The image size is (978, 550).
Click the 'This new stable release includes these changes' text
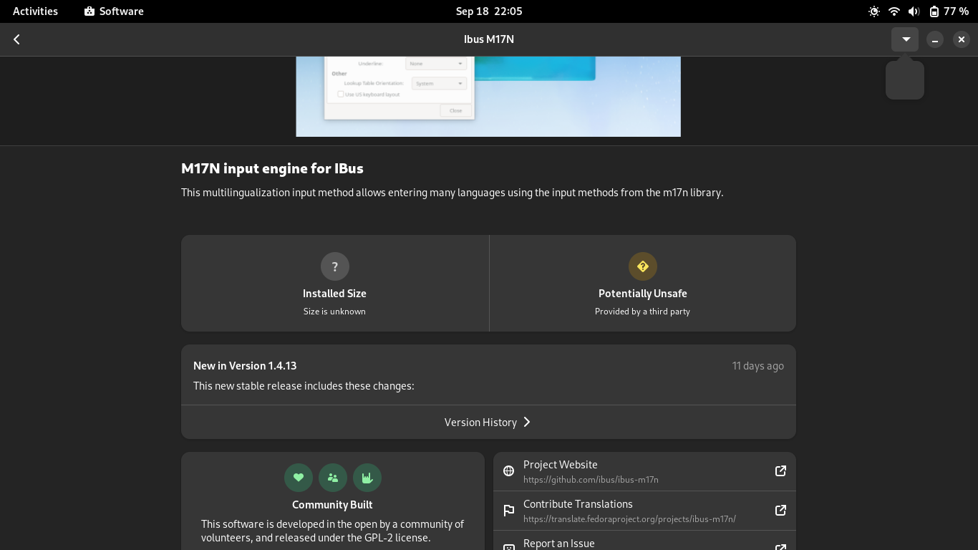click(x=304, y=386)
